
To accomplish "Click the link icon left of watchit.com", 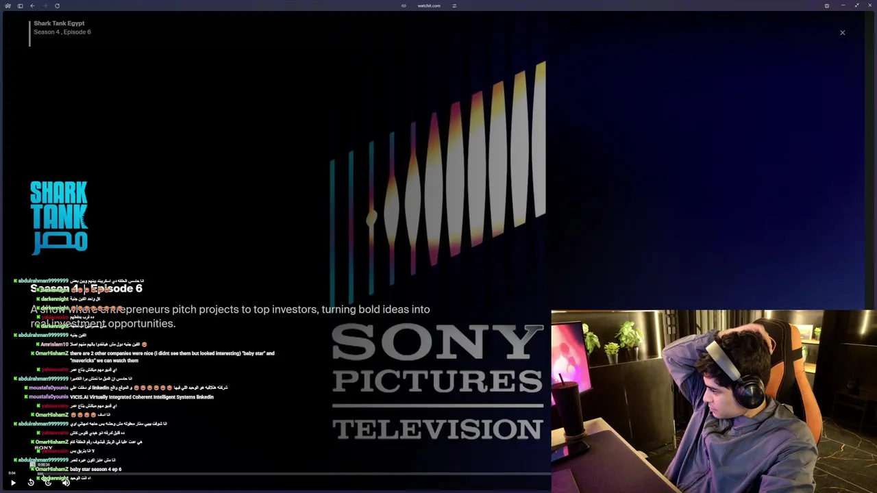I will click(404, 5).
